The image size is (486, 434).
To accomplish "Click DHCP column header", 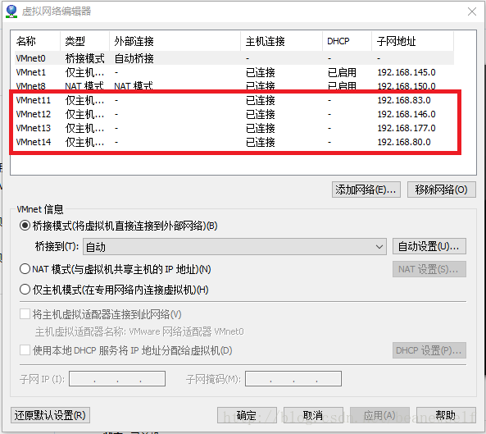I will click(347, 41).
